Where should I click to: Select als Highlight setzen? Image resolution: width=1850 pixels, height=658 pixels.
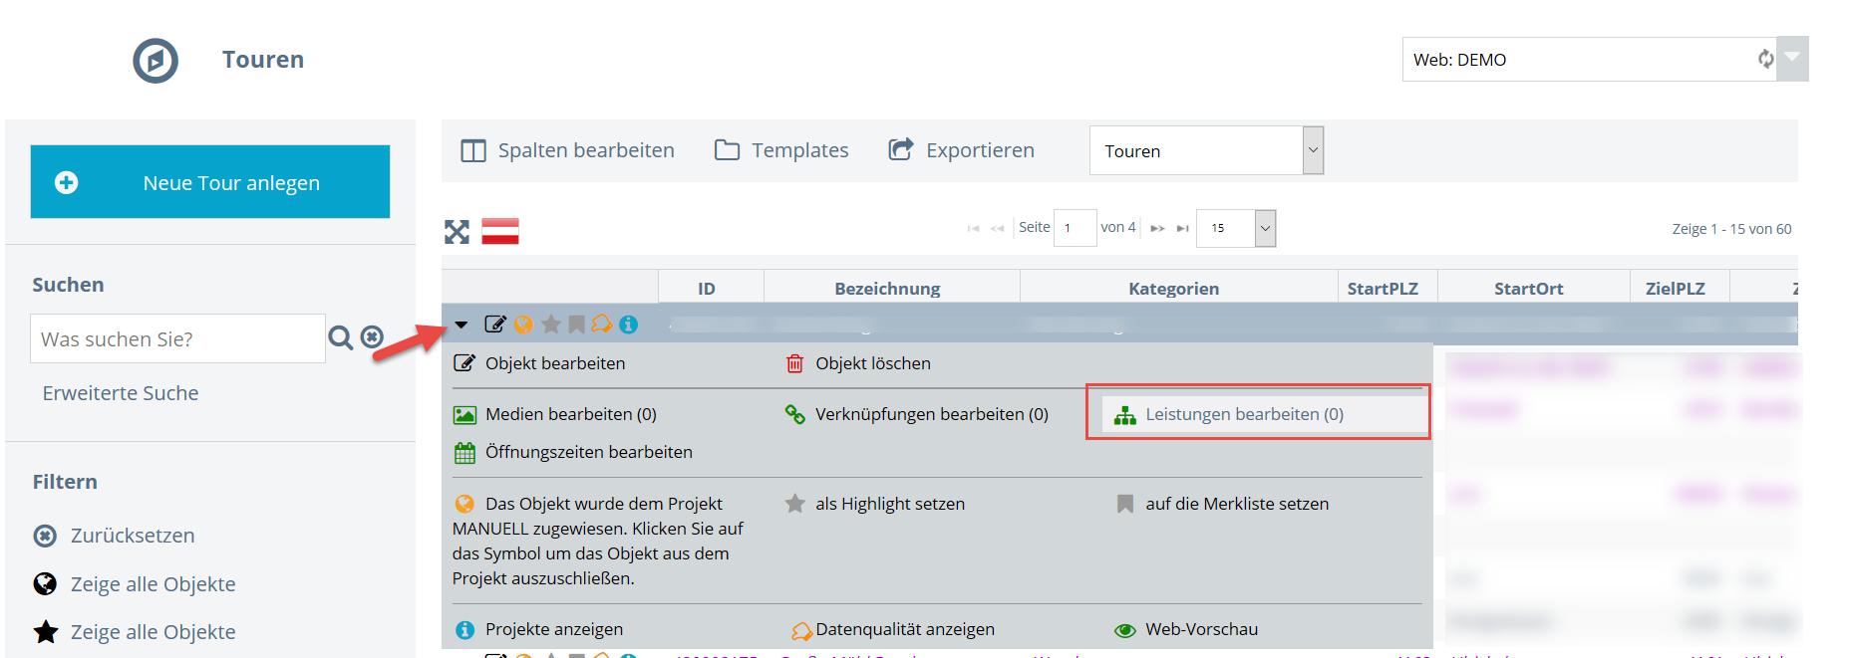[x=875, y=504]
